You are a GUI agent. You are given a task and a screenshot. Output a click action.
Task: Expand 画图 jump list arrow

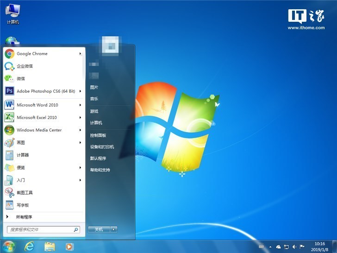tap(80, 142)
